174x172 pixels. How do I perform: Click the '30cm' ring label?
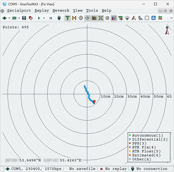(132, 97)
